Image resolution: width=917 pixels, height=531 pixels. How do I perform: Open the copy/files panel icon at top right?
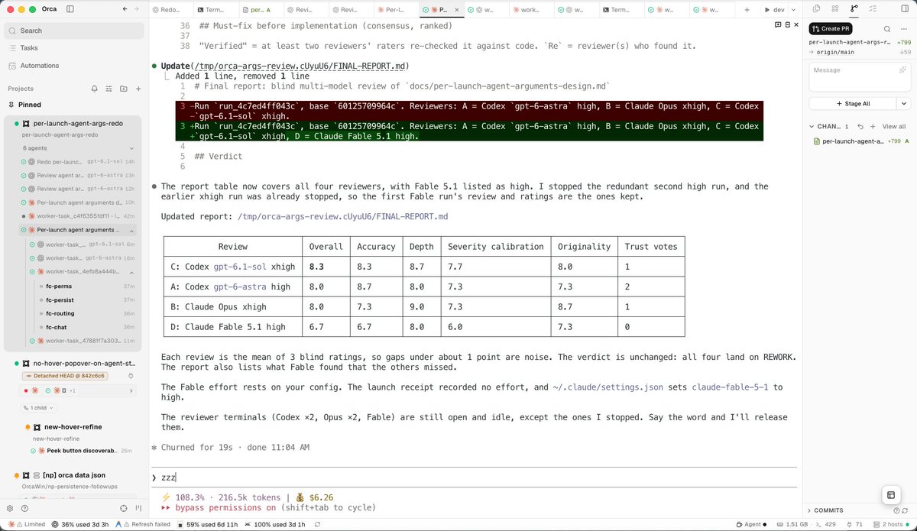pyautogui.click(x=817, y=8)
